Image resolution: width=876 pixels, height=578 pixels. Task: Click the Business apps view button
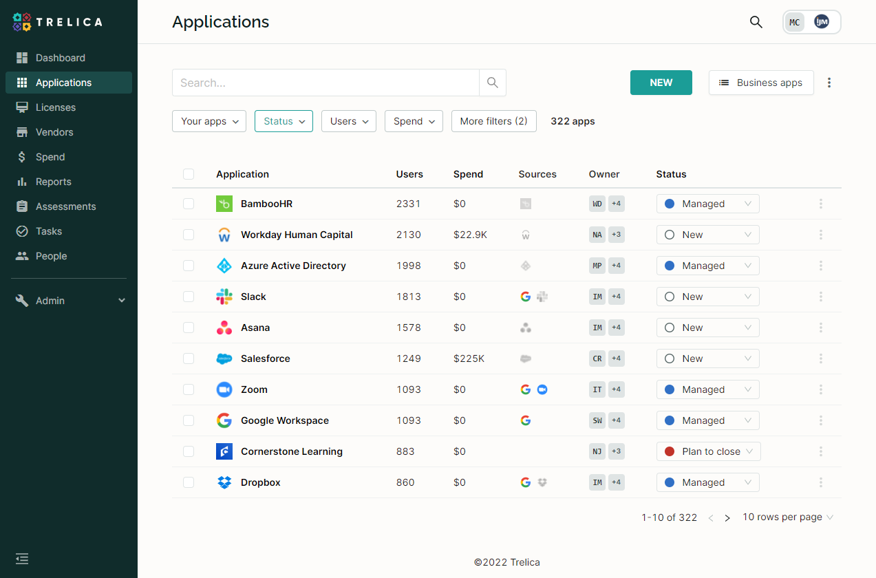(761, 83)
